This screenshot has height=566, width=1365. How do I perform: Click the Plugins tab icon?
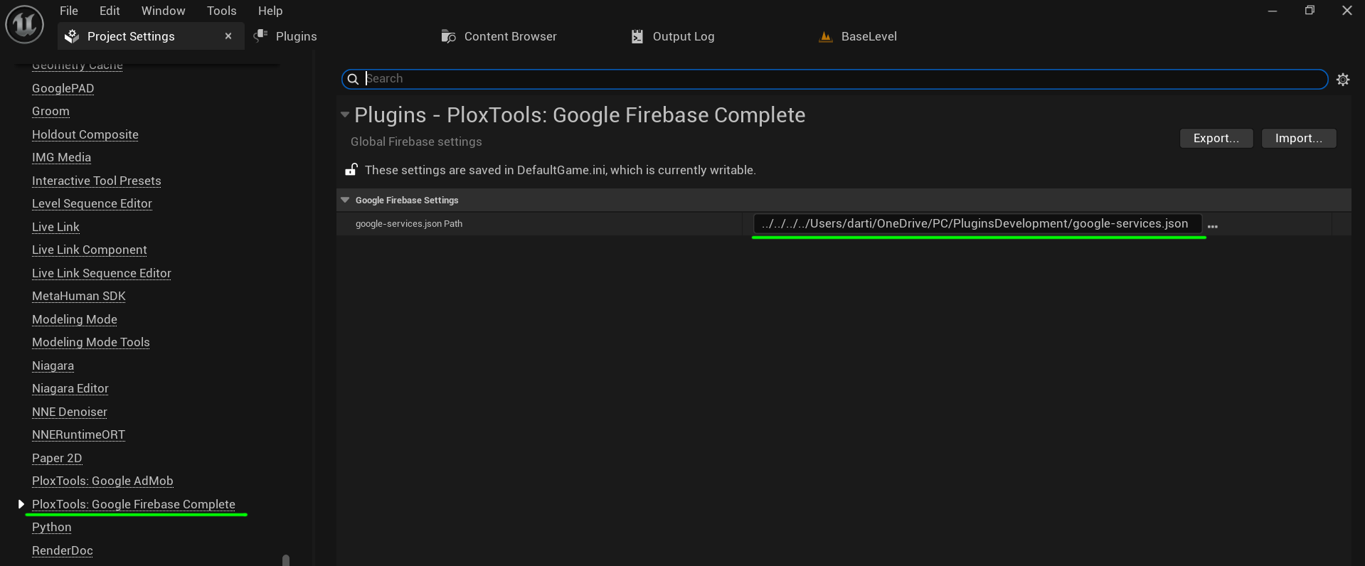click(261, 36)
